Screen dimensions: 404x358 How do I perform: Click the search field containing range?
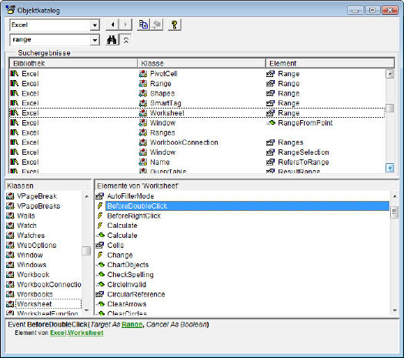[50, 40]
